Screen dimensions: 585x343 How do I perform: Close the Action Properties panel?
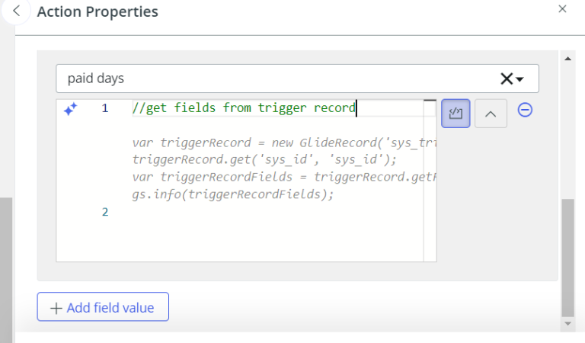tap(562, 9)
